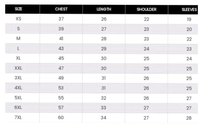This screenshot has width=203, height=128.
Task: Click the LENGTH column header
Action: click(x=104, y=9)
